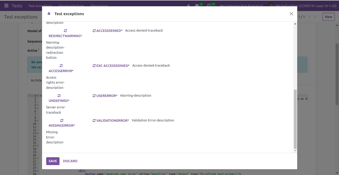The width and height of the screenshot is (339, 175).
Task: Close the Test exceptions dialog
Action: [291, 14]
